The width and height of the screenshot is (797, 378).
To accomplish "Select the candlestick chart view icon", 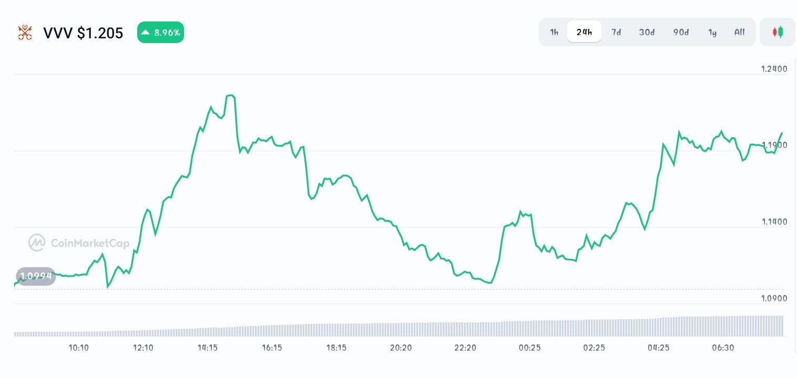I will [x=778, y=32].
